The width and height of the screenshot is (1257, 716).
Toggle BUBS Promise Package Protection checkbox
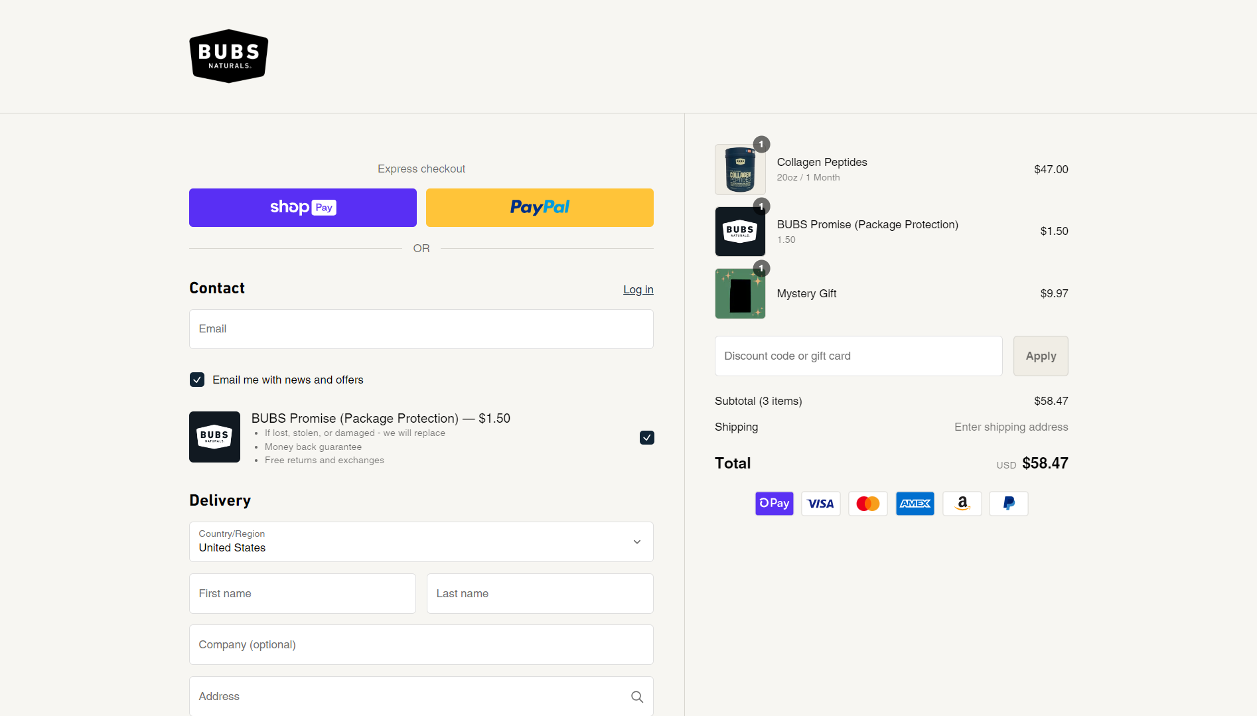pyautogui.click(x=647, y=437)
